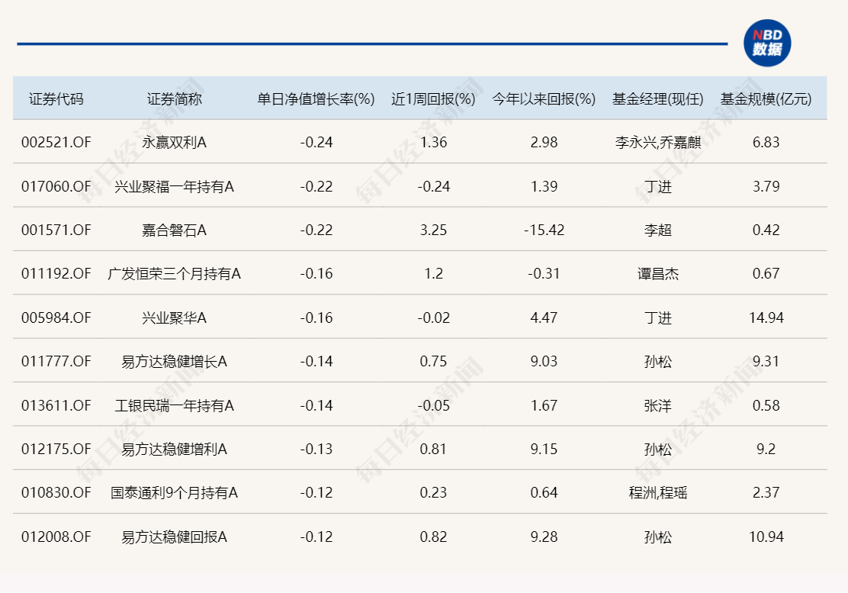This screenshot has height=593, width=848.
Task: Click year-to-date return 9.03
Action: tap(544, 362)
